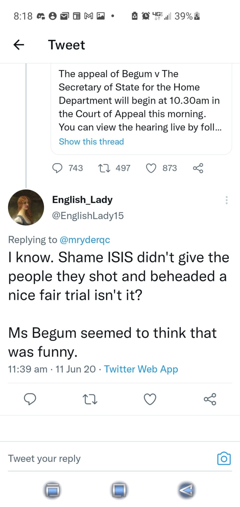The image size is (240, 507).
Task: Like the tweet with 873 likes
Action: [151, 168]
